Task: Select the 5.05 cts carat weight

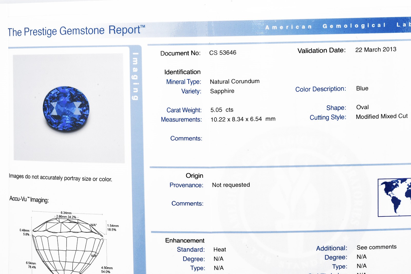Action: tap(222, 110)
